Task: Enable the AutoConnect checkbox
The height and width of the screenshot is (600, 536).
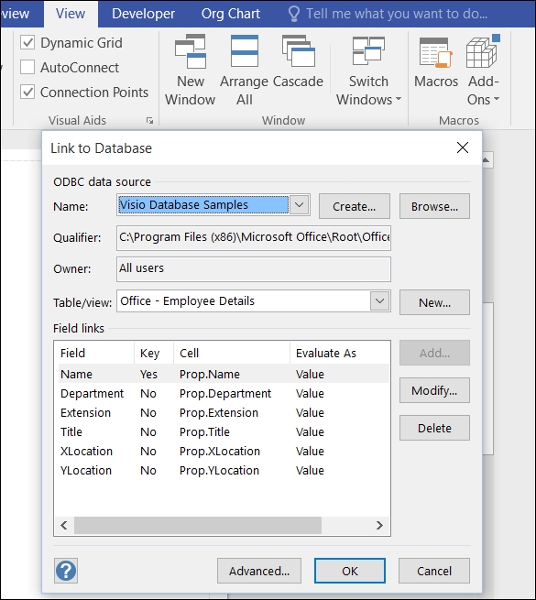Action: (27, 67)
